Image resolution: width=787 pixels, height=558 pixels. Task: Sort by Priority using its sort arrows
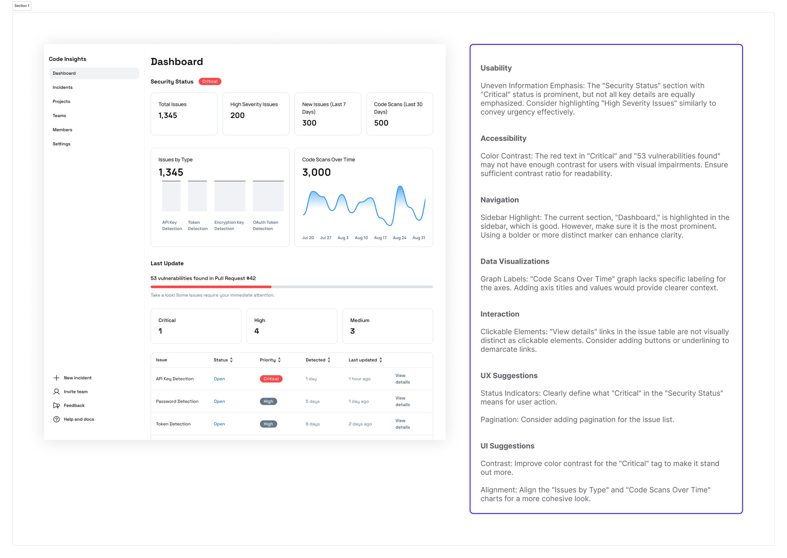[280, 360]
